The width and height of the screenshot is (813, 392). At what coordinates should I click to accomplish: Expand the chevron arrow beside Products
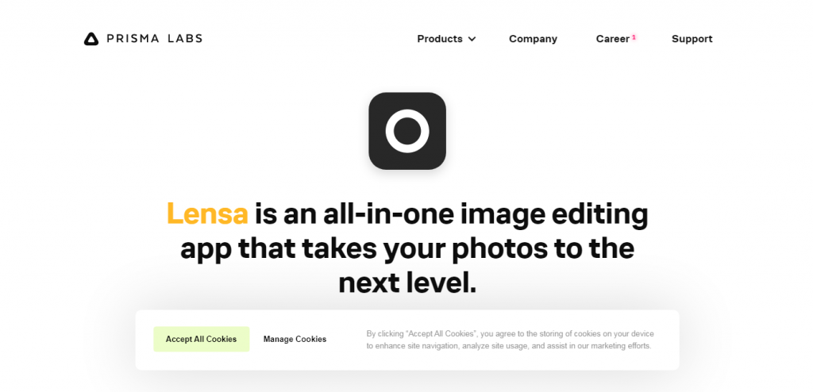(x=472, y=39)
